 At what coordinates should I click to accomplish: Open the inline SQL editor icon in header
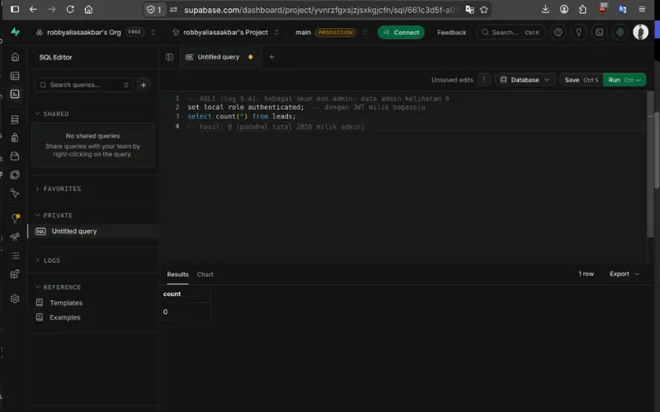click(x=600, y=32)
